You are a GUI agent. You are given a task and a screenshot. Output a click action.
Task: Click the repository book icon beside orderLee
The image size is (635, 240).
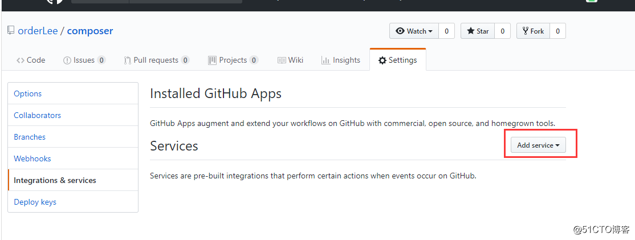point(11,31)
